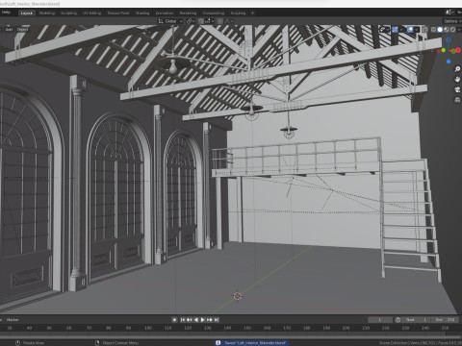The height and width of the screenshot is (346, 462).
Task: Select rendered viewport shading icon
Action: [452, 30]
